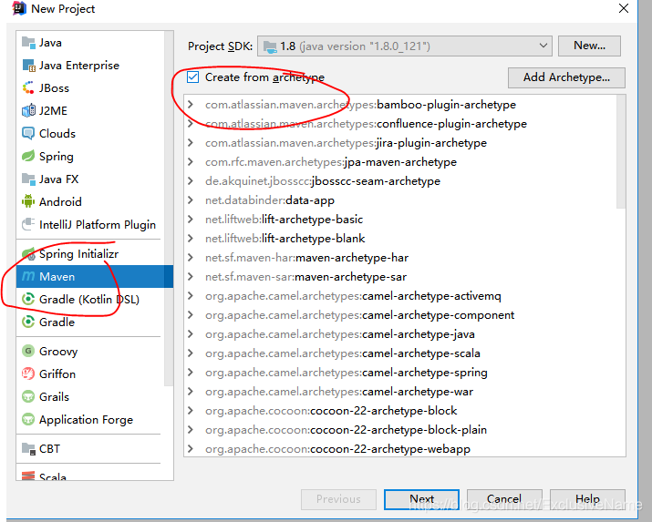Screen dimensions: 652x522
Task: Select cocoon-22-archetype-block archetype row
Action: click(x=400, y=410)
